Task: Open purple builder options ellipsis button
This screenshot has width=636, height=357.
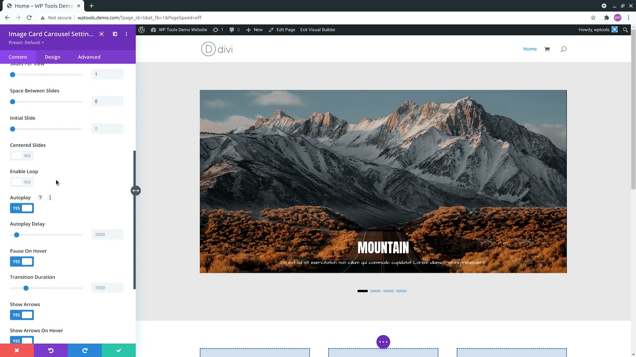Action: coord(383,342)
